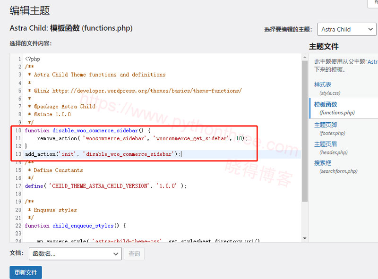Click line number 23 in the gutter

pos(18,234)
